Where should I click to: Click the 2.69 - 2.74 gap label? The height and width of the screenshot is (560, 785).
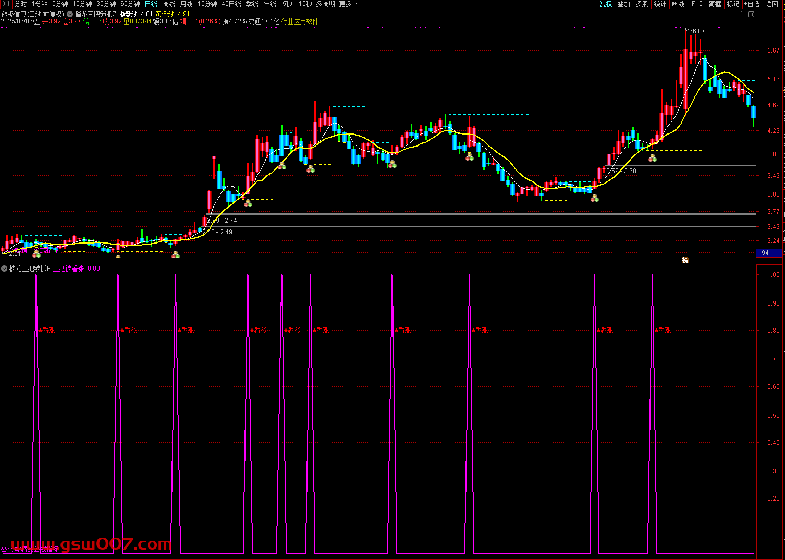(222, 221)
